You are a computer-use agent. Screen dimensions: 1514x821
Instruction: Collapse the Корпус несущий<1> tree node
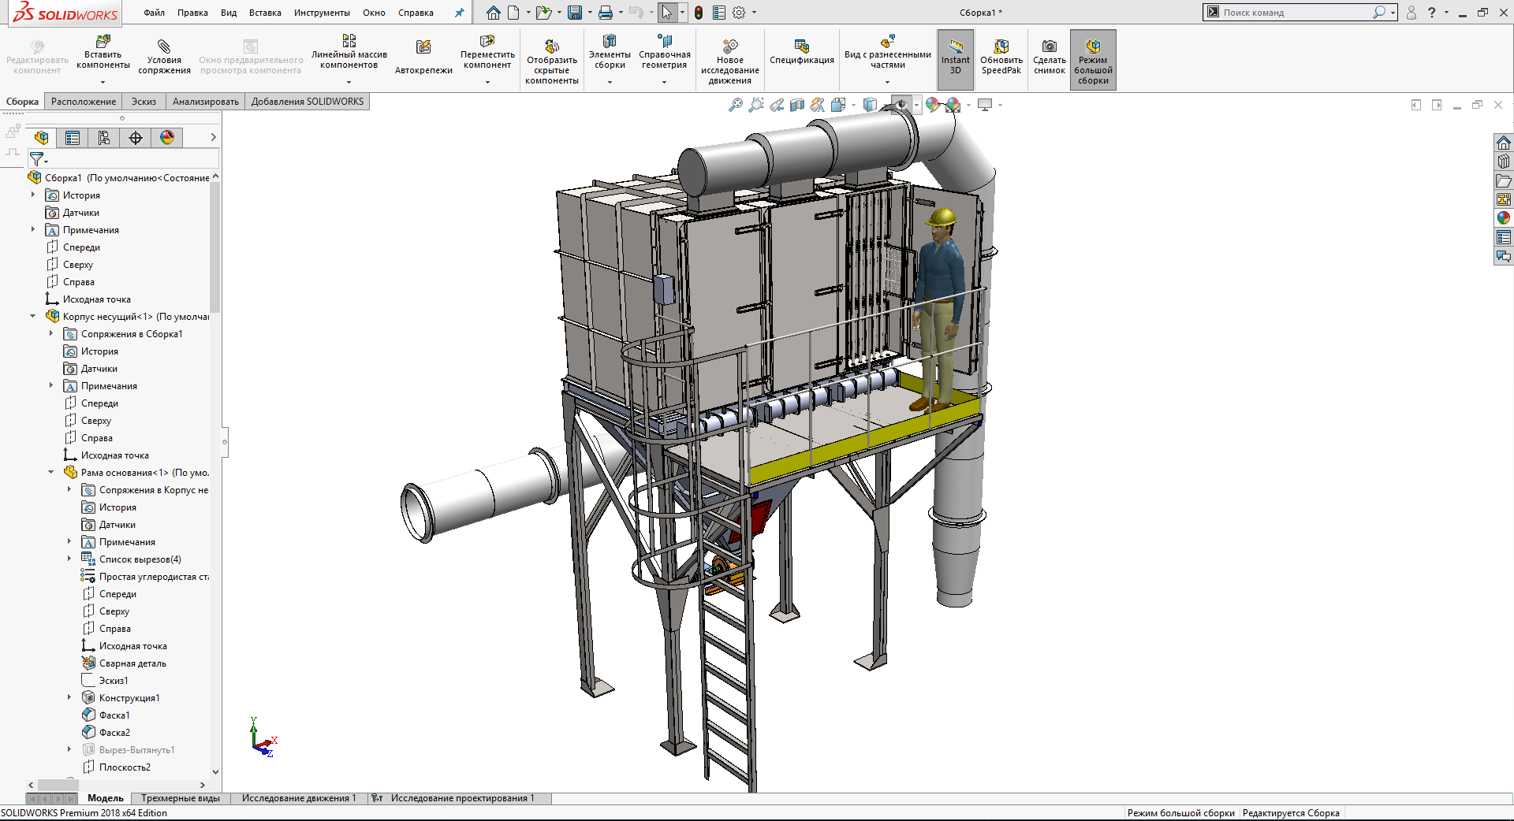pyautogui.click(x=33, y=317)
